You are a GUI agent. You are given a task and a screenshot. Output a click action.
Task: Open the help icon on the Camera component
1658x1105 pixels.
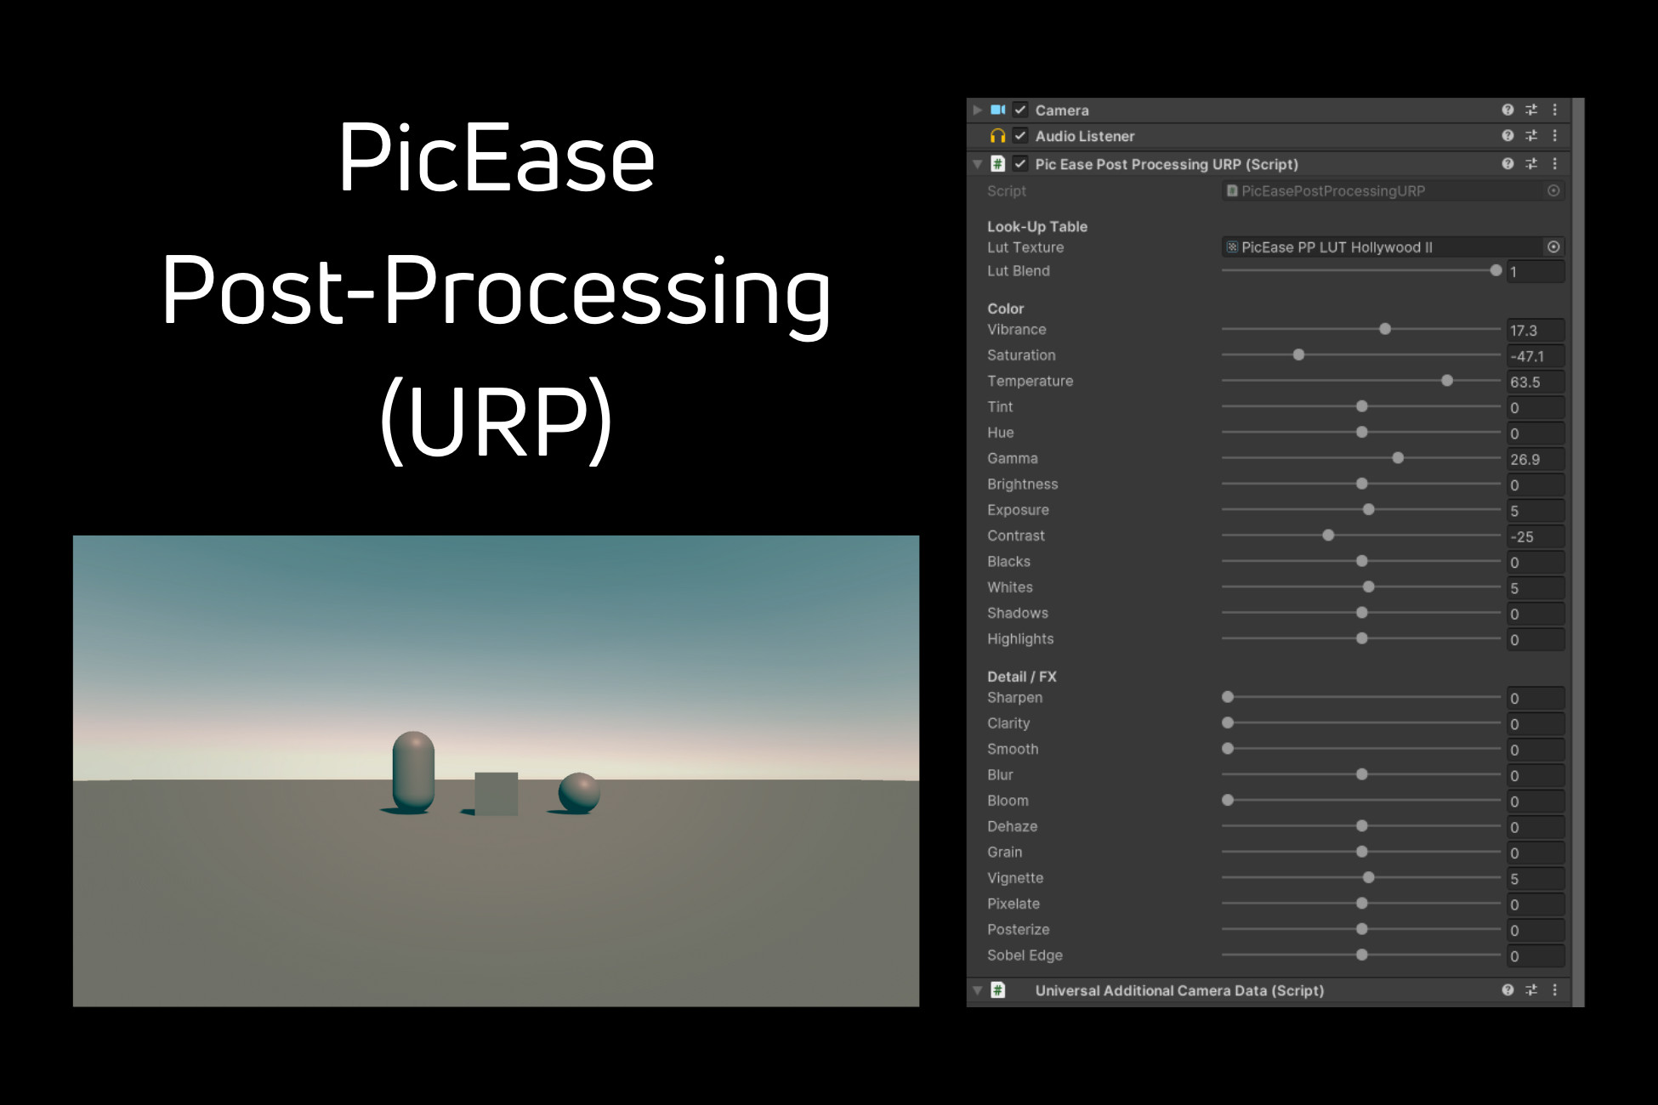coord(1508,110)
